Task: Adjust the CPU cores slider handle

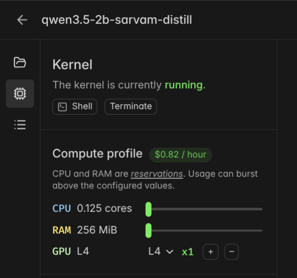Action: click(x=149, y=209)
